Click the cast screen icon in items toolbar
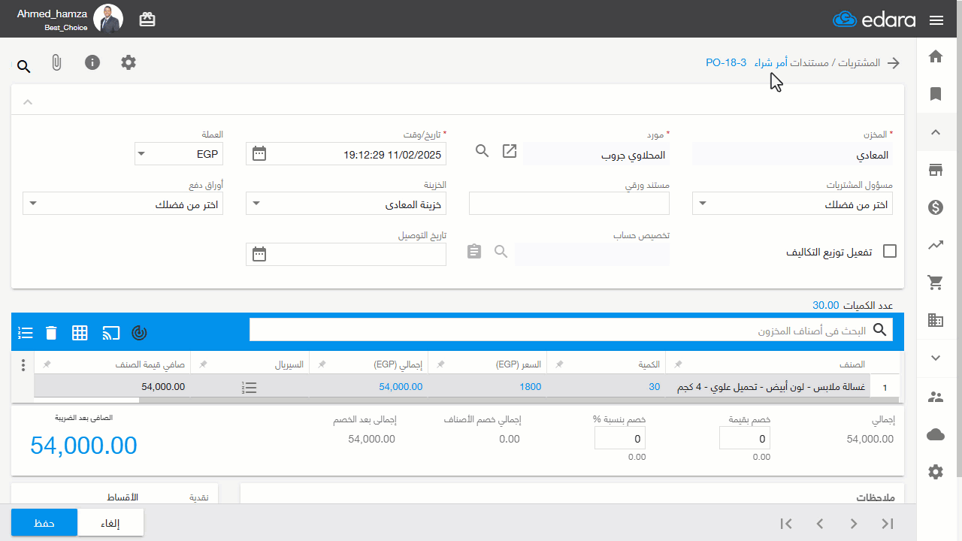 point(111,332)
